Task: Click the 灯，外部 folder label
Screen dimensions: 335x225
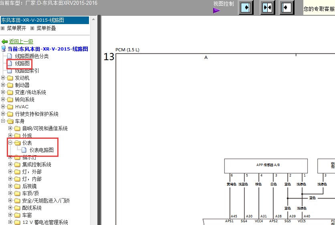Action: pyautogui.click(x=32, y=172)
